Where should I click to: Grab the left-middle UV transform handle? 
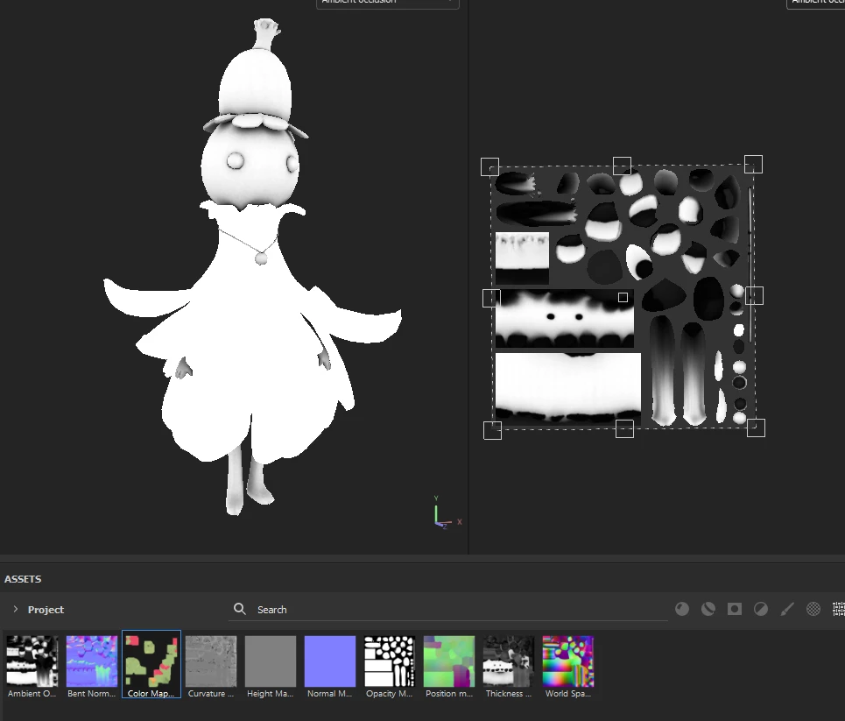(x=491, y=298)
